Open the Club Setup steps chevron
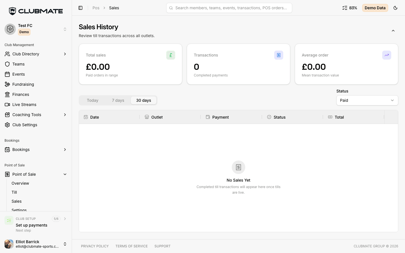Image resolution: width=405 pixels, height=253 pixels. point(65,219)
